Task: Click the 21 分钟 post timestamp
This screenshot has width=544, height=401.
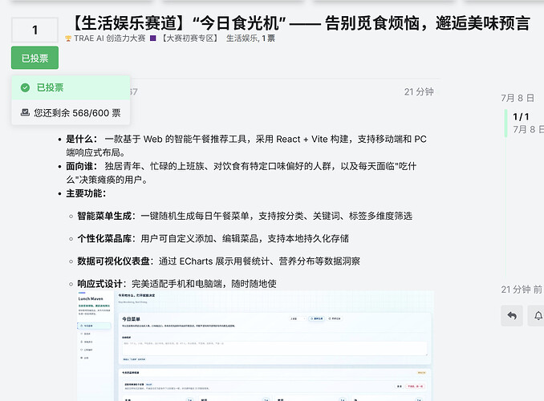Action: [x=419, y=91]
